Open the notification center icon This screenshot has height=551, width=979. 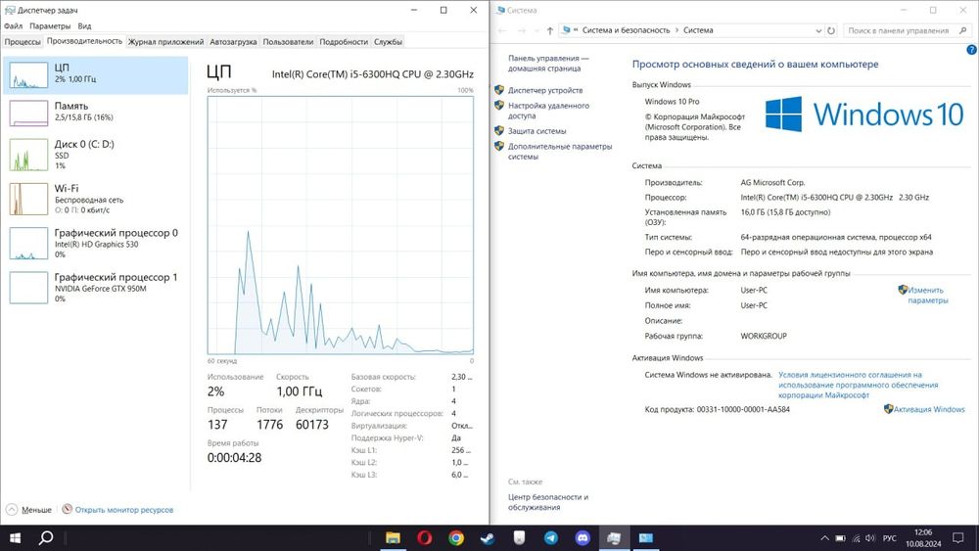958,538
